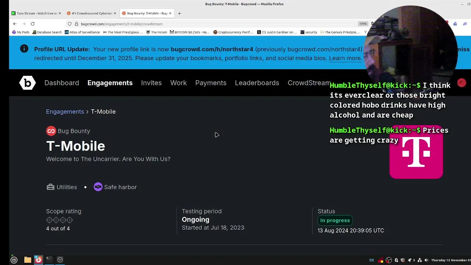Open the security bookmark folder
471x265 pixels.
coord(309,32)
